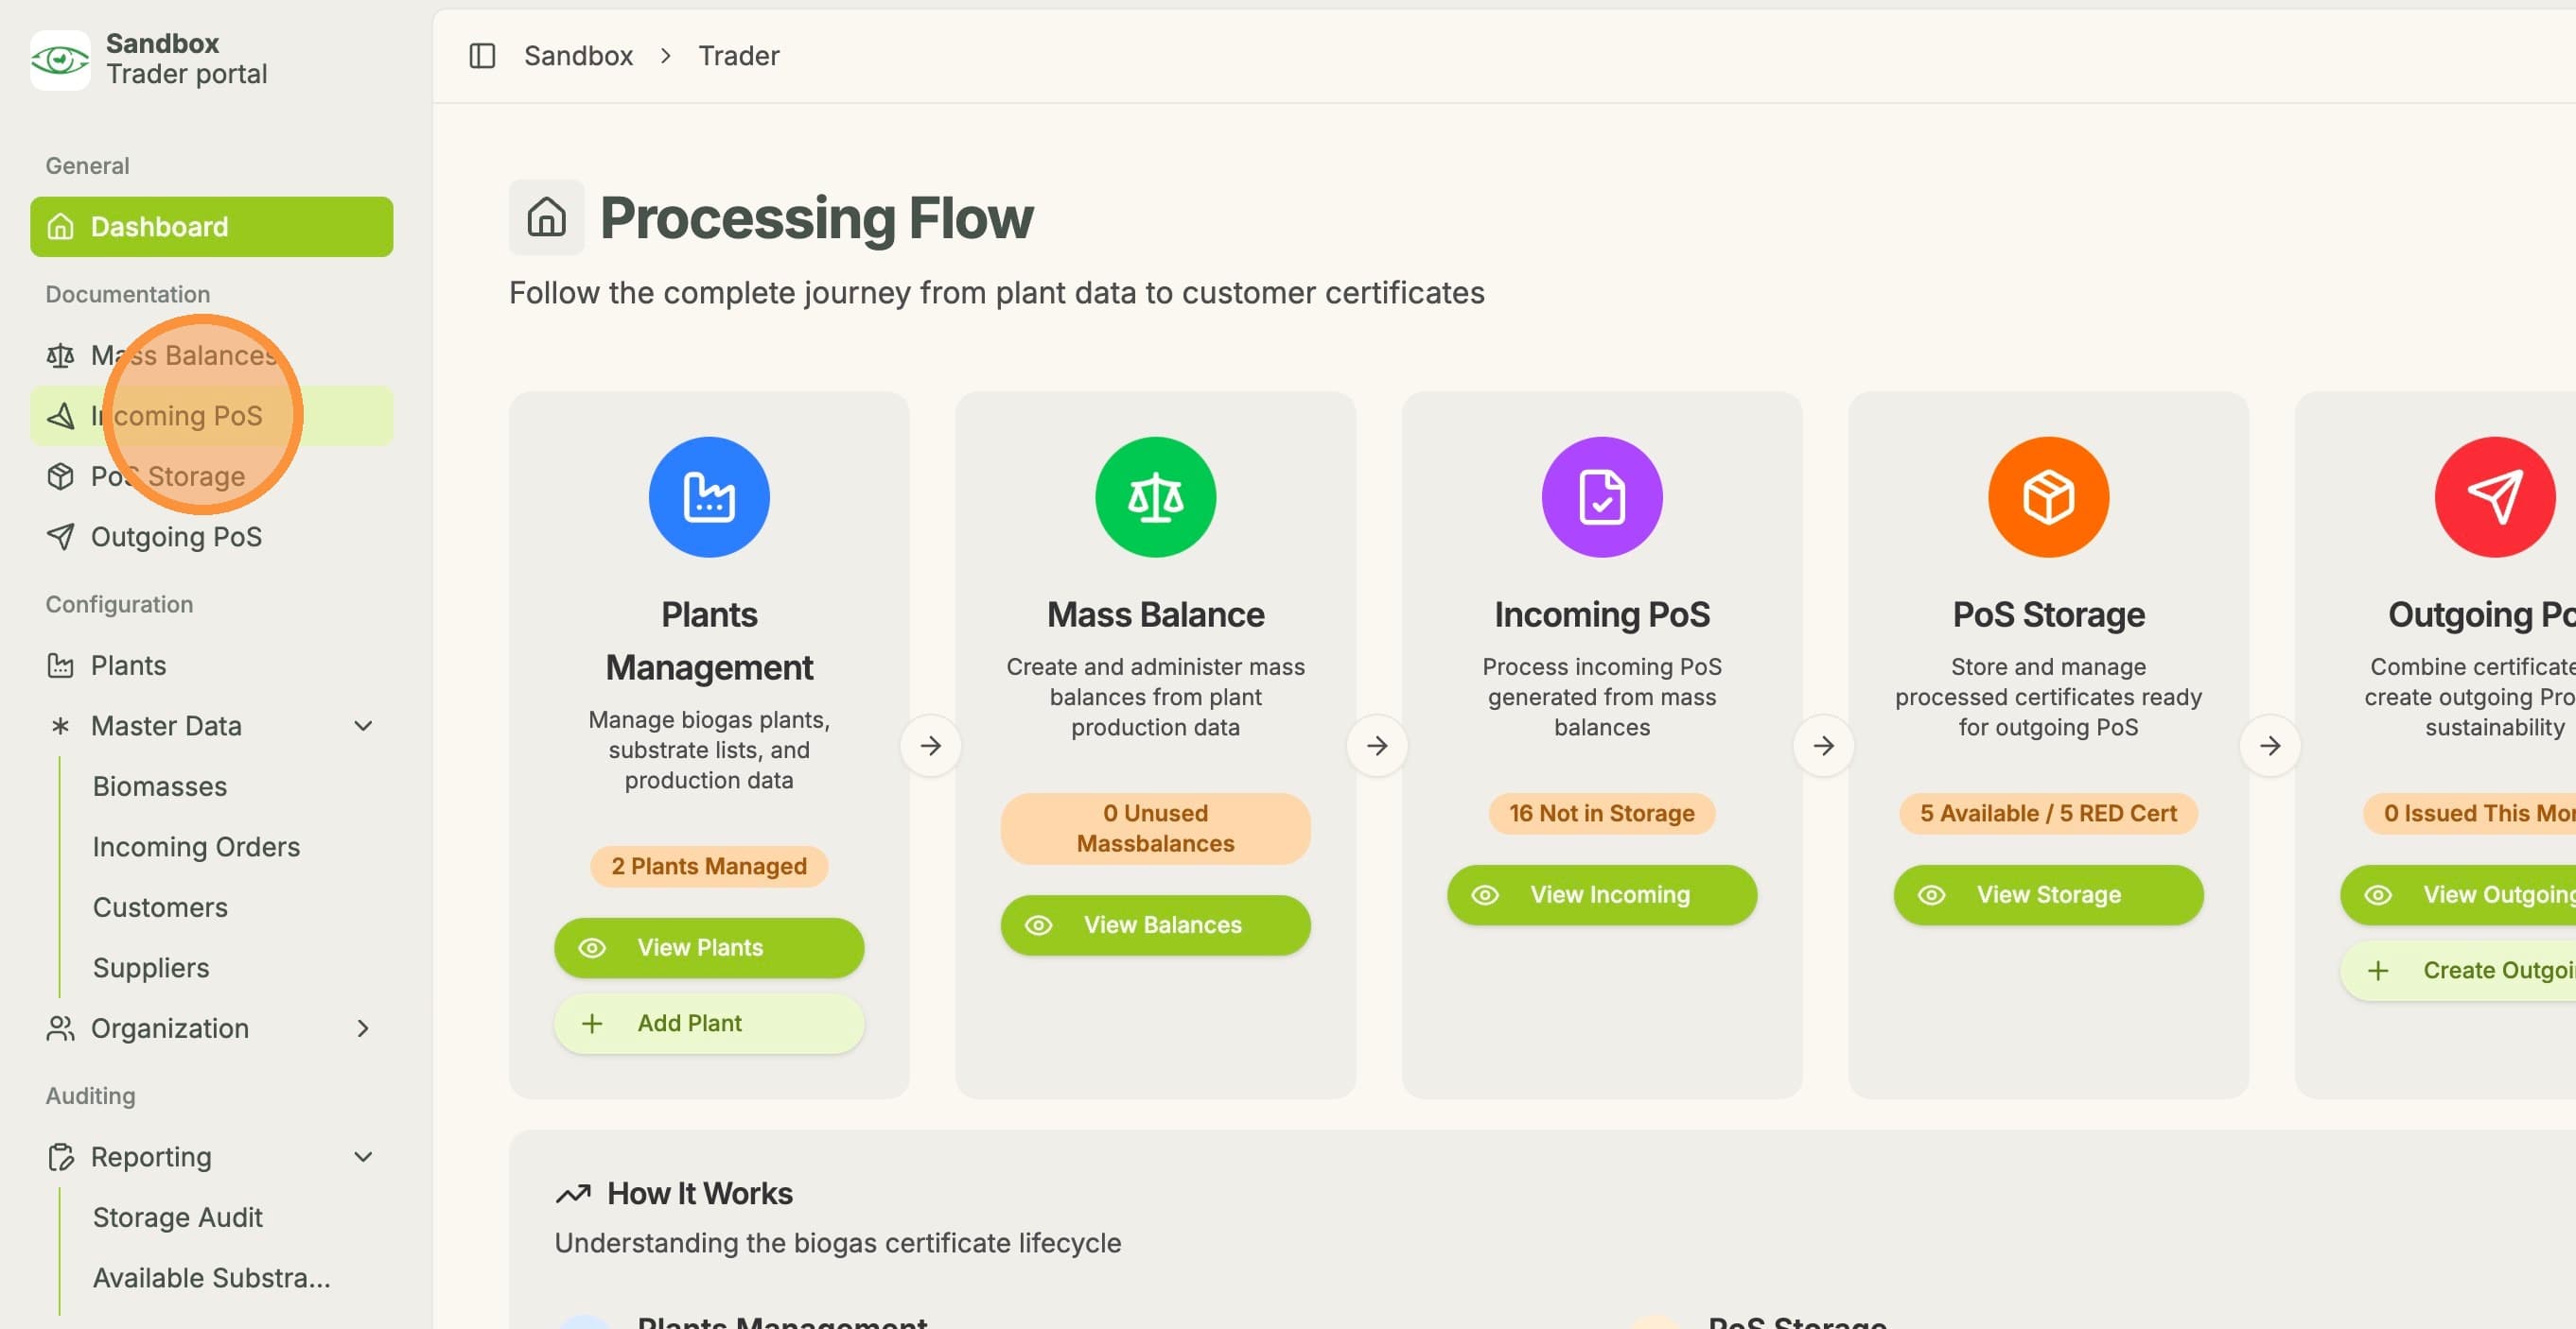Click the View Plants button
2576x1329 pixels.
tap(709, 947)
